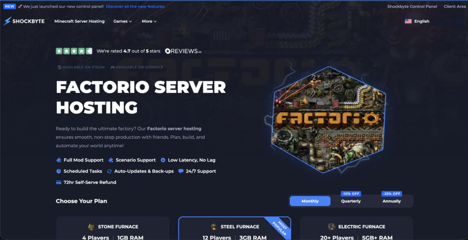Select Monthly billing period
Image resolution: width=468 pixels, height=240 pixels.
pos(310,201)
